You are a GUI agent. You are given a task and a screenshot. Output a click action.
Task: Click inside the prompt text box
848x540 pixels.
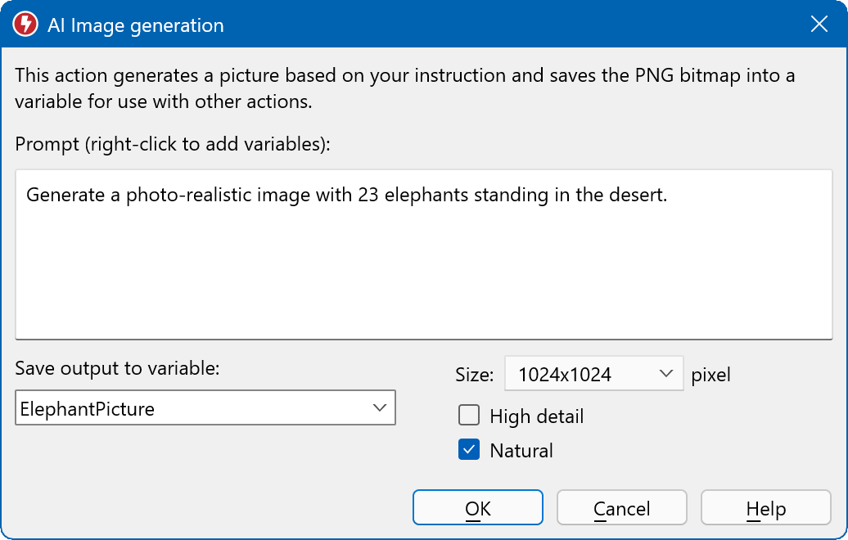point(424,270)
